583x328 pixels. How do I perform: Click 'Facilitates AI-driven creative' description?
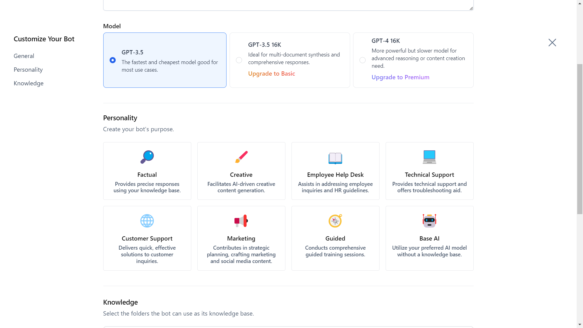click(x=241, y=187)
